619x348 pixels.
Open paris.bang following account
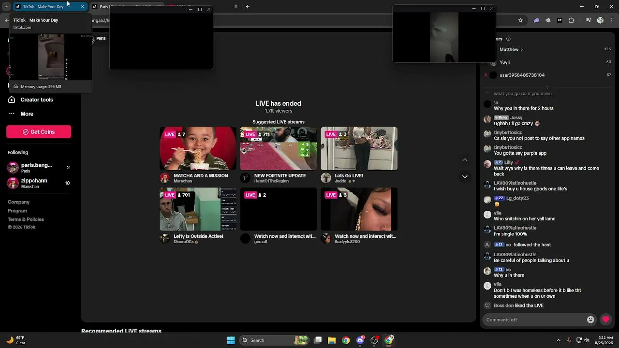(x=39, y=168)
